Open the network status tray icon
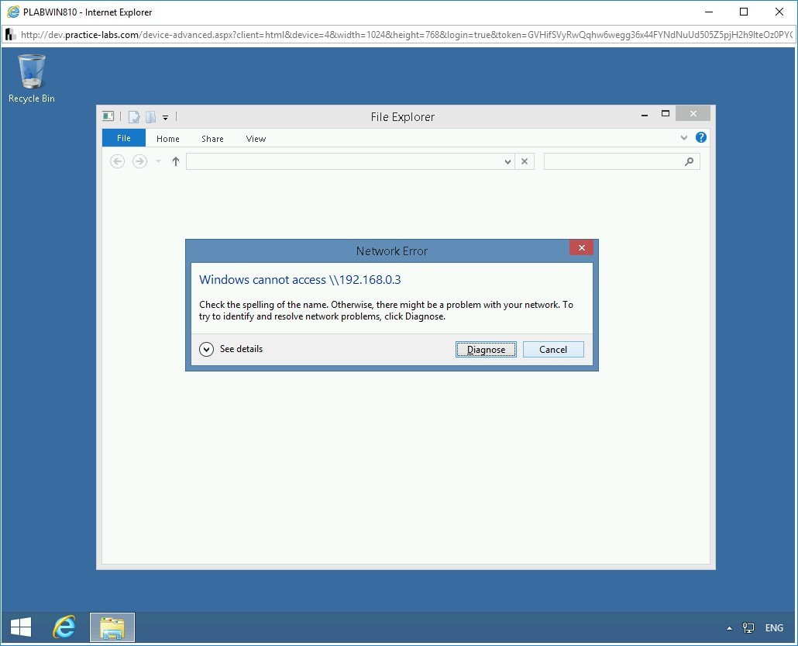The height and width of the screenshot is (646, 798). pos(748,627)
